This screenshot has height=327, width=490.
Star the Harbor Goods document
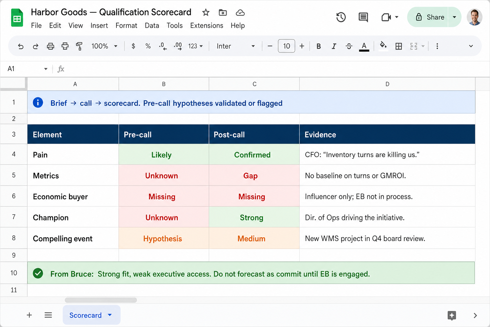pos(206,12)
